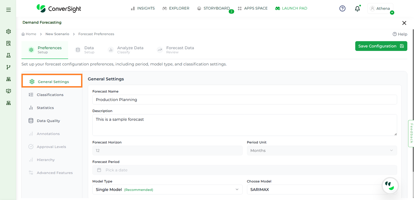Click the presentation monitor icon in the sidebar
This screenshot has width=414, height=200.
(8, 91)
